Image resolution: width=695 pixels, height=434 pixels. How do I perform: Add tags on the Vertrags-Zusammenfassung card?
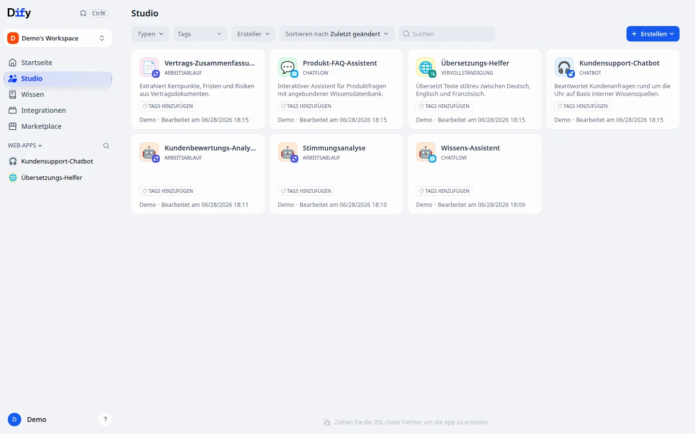tap(167, 106)
